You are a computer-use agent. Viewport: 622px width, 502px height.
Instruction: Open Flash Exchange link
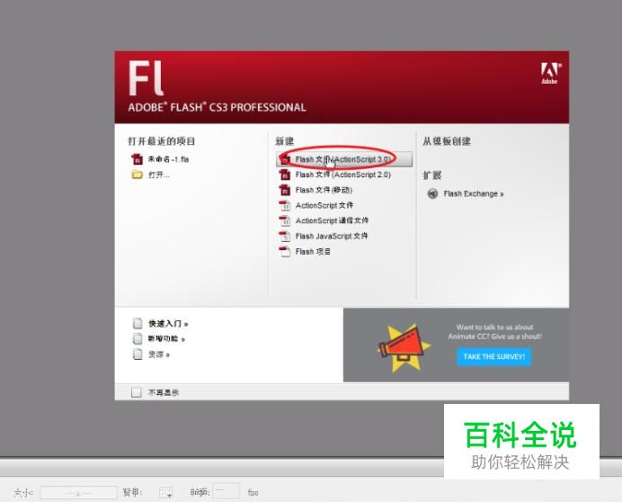[x=474, y=193]
